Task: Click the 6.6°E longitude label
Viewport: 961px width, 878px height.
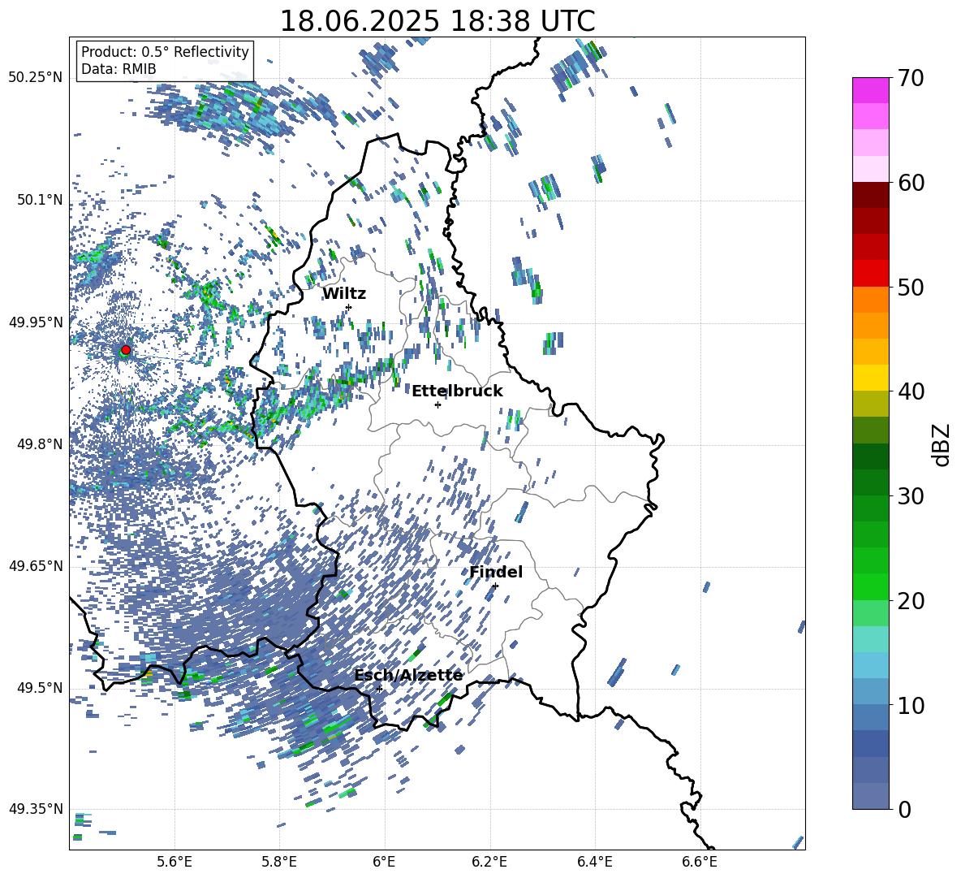Action: 700,862
